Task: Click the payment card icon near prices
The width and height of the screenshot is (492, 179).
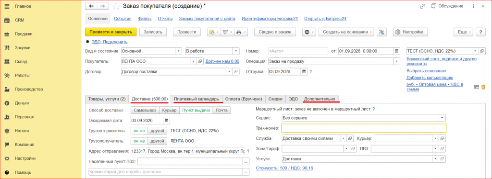Action: (476, 87)
